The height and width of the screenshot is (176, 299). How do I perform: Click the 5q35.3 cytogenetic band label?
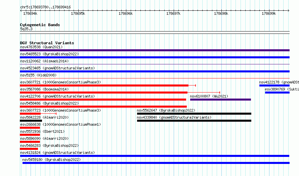[26, 29]
